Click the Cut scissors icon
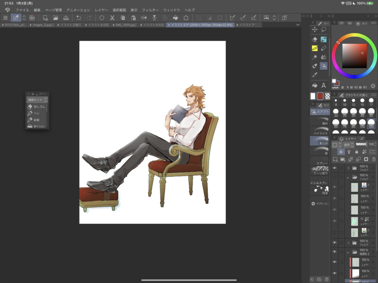Viewport: 378px width, 283px height. (x=112, y=17)
